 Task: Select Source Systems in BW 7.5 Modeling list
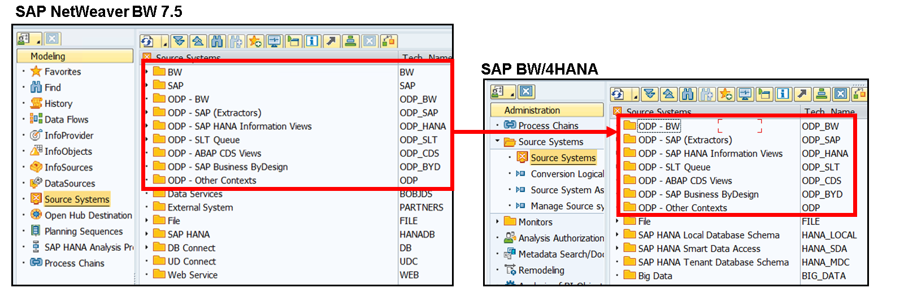pos(69,199)
